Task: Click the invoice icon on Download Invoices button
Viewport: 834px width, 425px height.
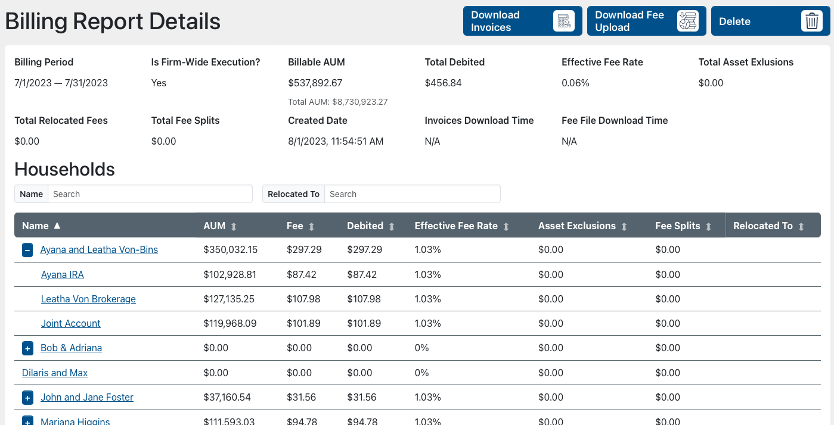Action: pyautogui.click(x=563, y=21)
